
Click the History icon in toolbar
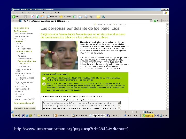point(74,17)
